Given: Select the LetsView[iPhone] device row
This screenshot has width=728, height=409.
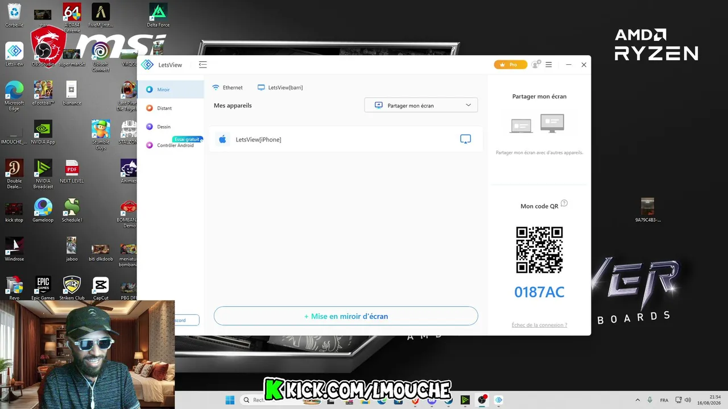Looking at the screenshot, I should [346, 139].
